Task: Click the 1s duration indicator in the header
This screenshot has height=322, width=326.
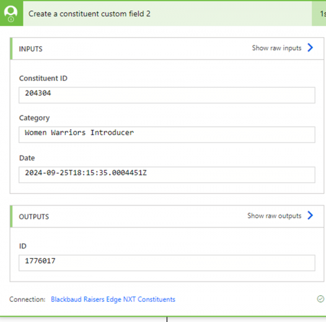Action: click(323, 14)
